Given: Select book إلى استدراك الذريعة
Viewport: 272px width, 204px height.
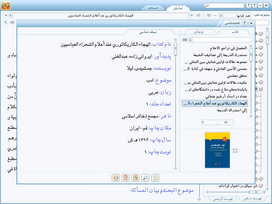Looking at the screenshot, I should (232, 110).
